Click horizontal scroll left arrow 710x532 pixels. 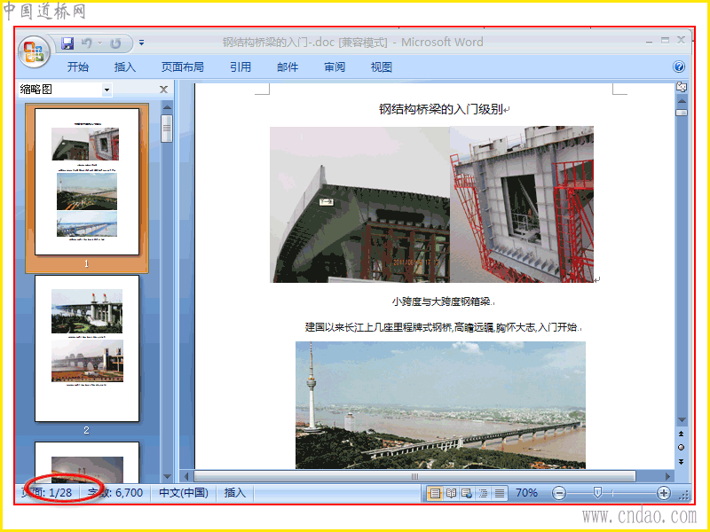tap(186, 476)
